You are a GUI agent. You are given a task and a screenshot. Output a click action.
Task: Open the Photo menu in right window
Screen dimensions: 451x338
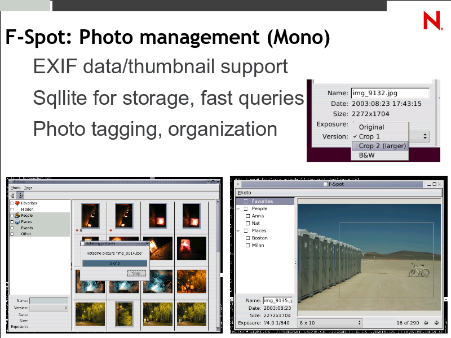click(244, 193)
